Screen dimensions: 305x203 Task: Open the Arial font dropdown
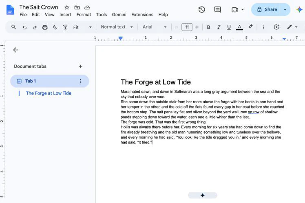pyautogui.click(x=155, y=27)
